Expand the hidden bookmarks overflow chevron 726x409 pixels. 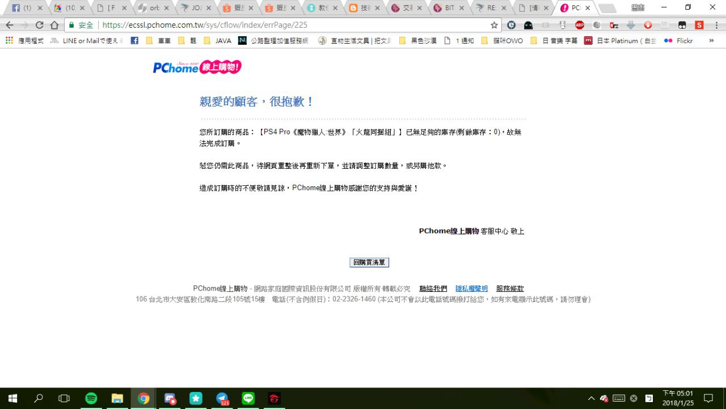point(711,41)
